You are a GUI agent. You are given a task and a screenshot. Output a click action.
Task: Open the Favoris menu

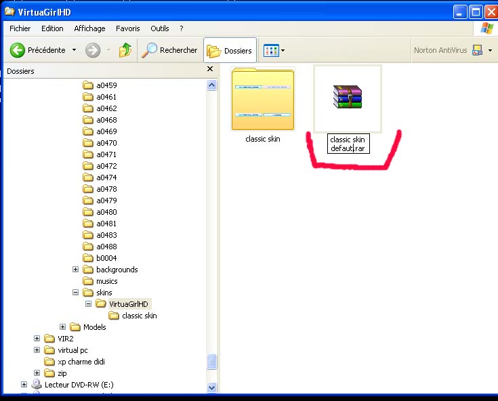tap(127, 28)
